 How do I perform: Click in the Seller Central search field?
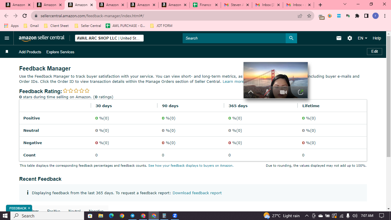tap(234, 38)
